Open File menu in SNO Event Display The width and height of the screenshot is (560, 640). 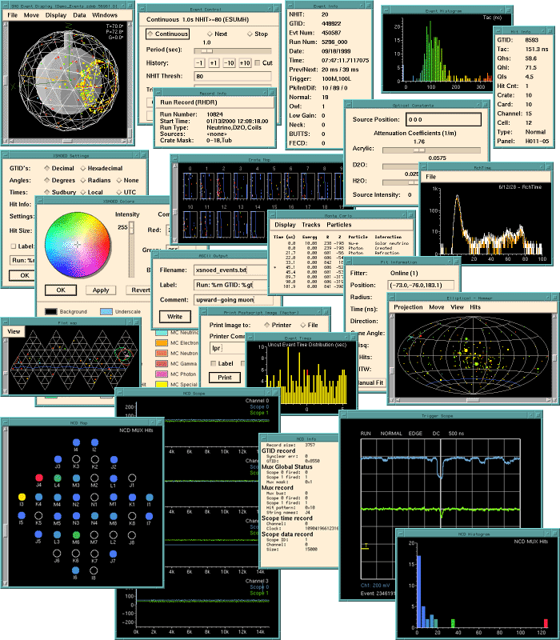pyautogui.click(x=12, y=15)
